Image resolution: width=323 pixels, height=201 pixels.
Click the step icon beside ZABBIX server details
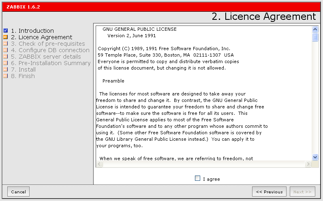(6, 57)
